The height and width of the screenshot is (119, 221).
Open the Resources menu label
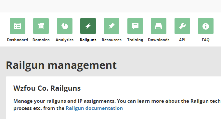[x=111, y=40]
